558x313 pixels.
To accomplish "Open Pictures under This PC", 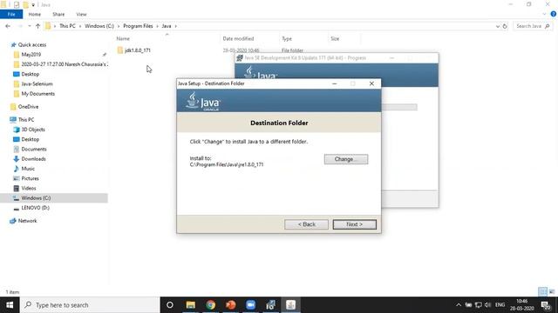I will pos(30,178).
